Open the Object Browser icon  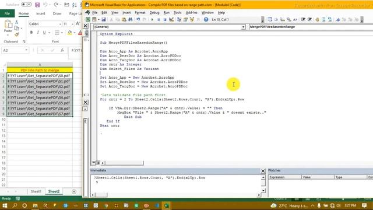coord(192,19)
